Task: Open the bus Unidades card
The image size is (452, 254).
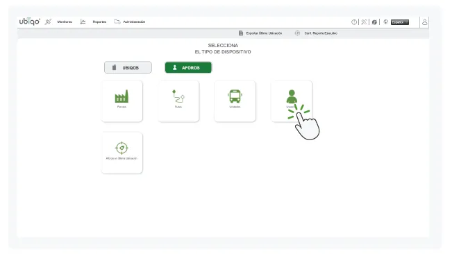Action: tap(235, 101)
